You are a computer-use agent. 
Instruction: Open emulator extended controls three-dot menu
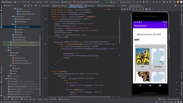tap(153, 9)
